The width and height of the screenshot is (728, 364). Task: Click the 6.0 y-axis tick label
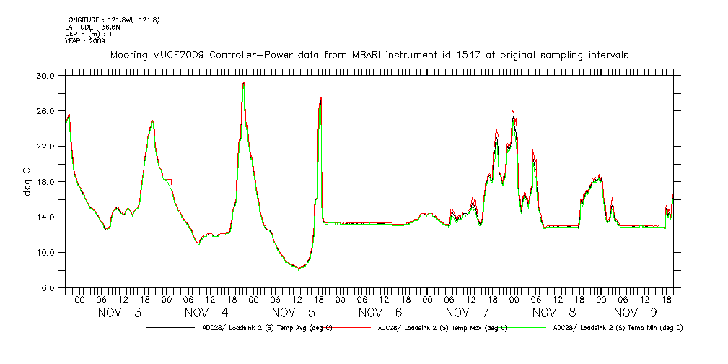coord(48,288)
